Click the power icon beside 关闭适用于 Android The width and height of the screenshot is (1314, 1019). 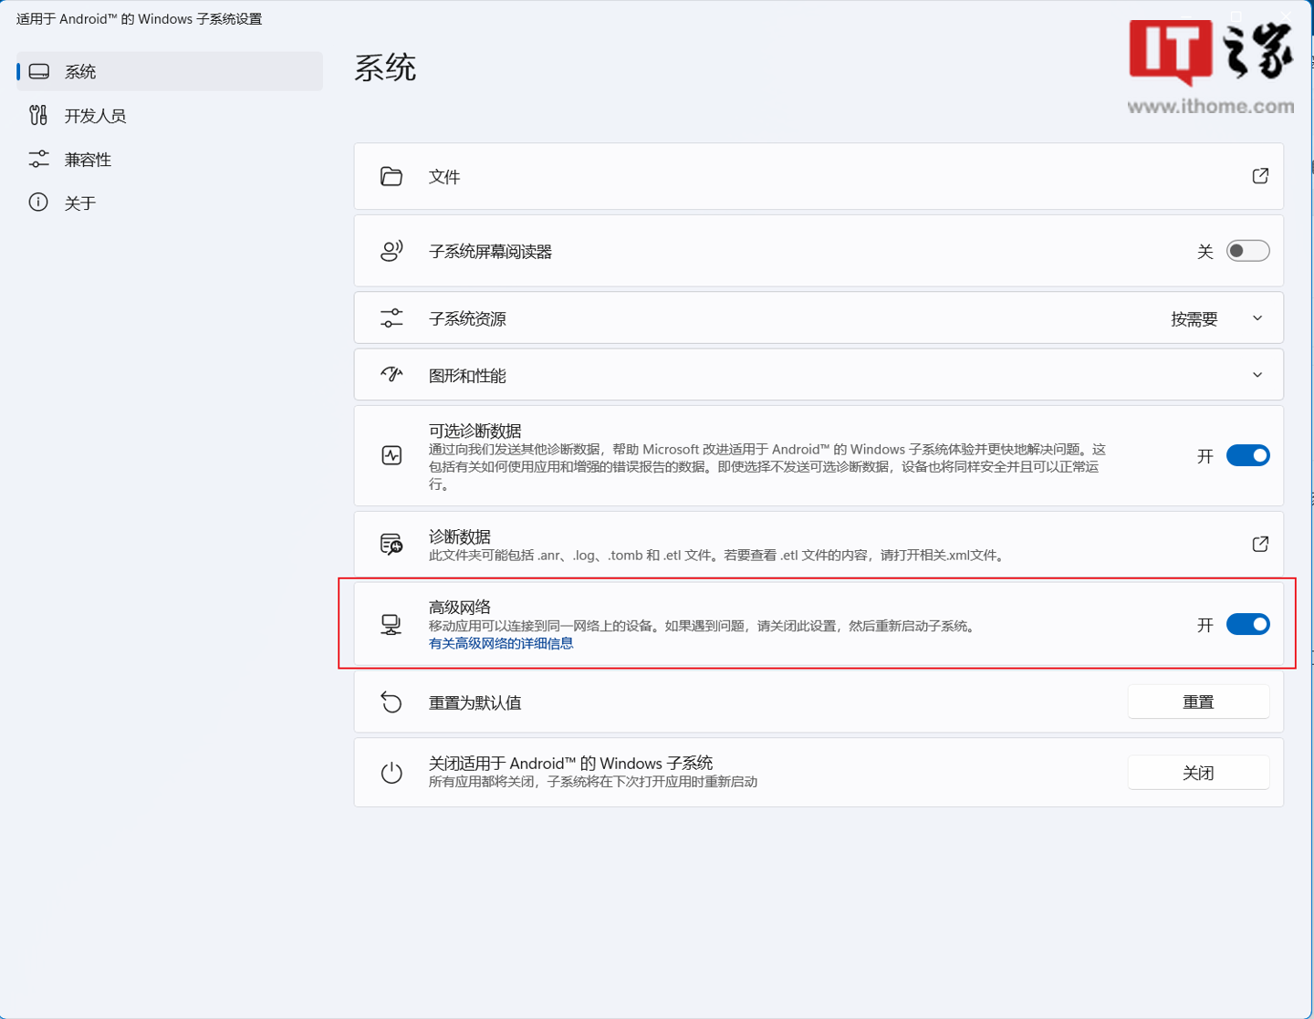(391, 773)
